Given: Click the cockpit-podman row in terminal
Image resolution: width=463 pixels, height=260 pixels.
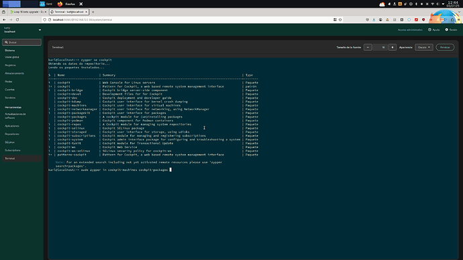Looking at the screenshot, I should tap(153, 121).
